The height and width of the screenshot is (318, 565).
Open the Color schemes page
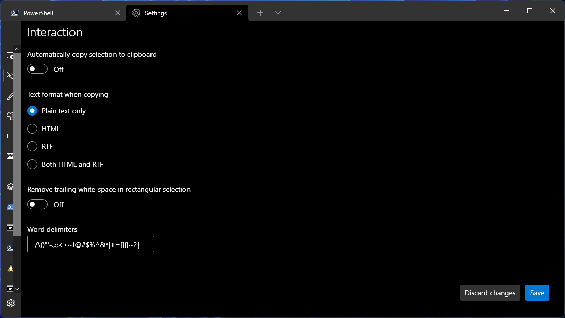coord(10,115)
